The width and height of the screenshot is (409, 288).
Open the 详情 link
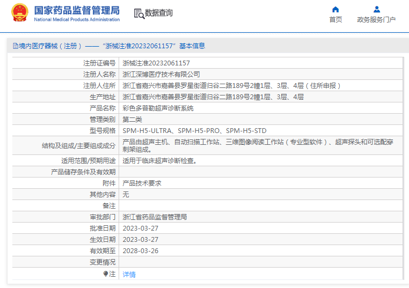point(129,274)
